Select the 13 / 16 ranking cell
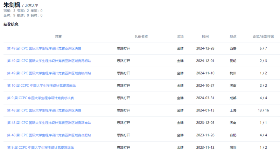 (263, 110)
